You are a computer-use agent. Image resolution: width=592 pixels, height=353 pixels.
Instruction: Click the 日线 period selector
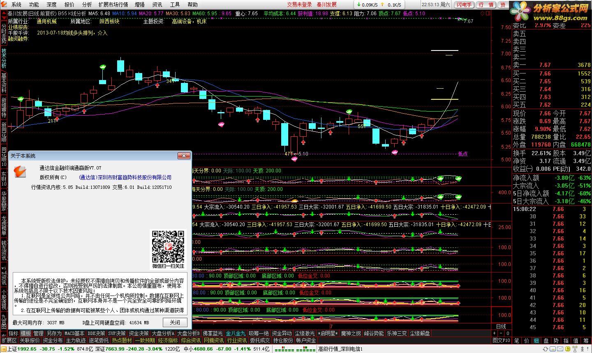(x=501, y=326)
